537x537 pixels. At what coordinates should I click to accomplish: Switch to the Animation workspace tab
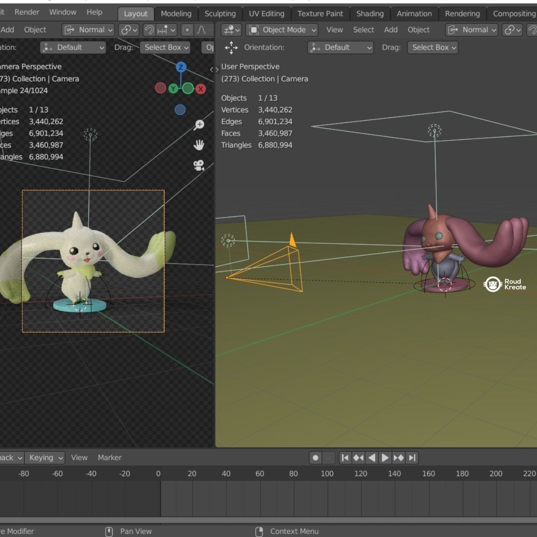[414, 14]
